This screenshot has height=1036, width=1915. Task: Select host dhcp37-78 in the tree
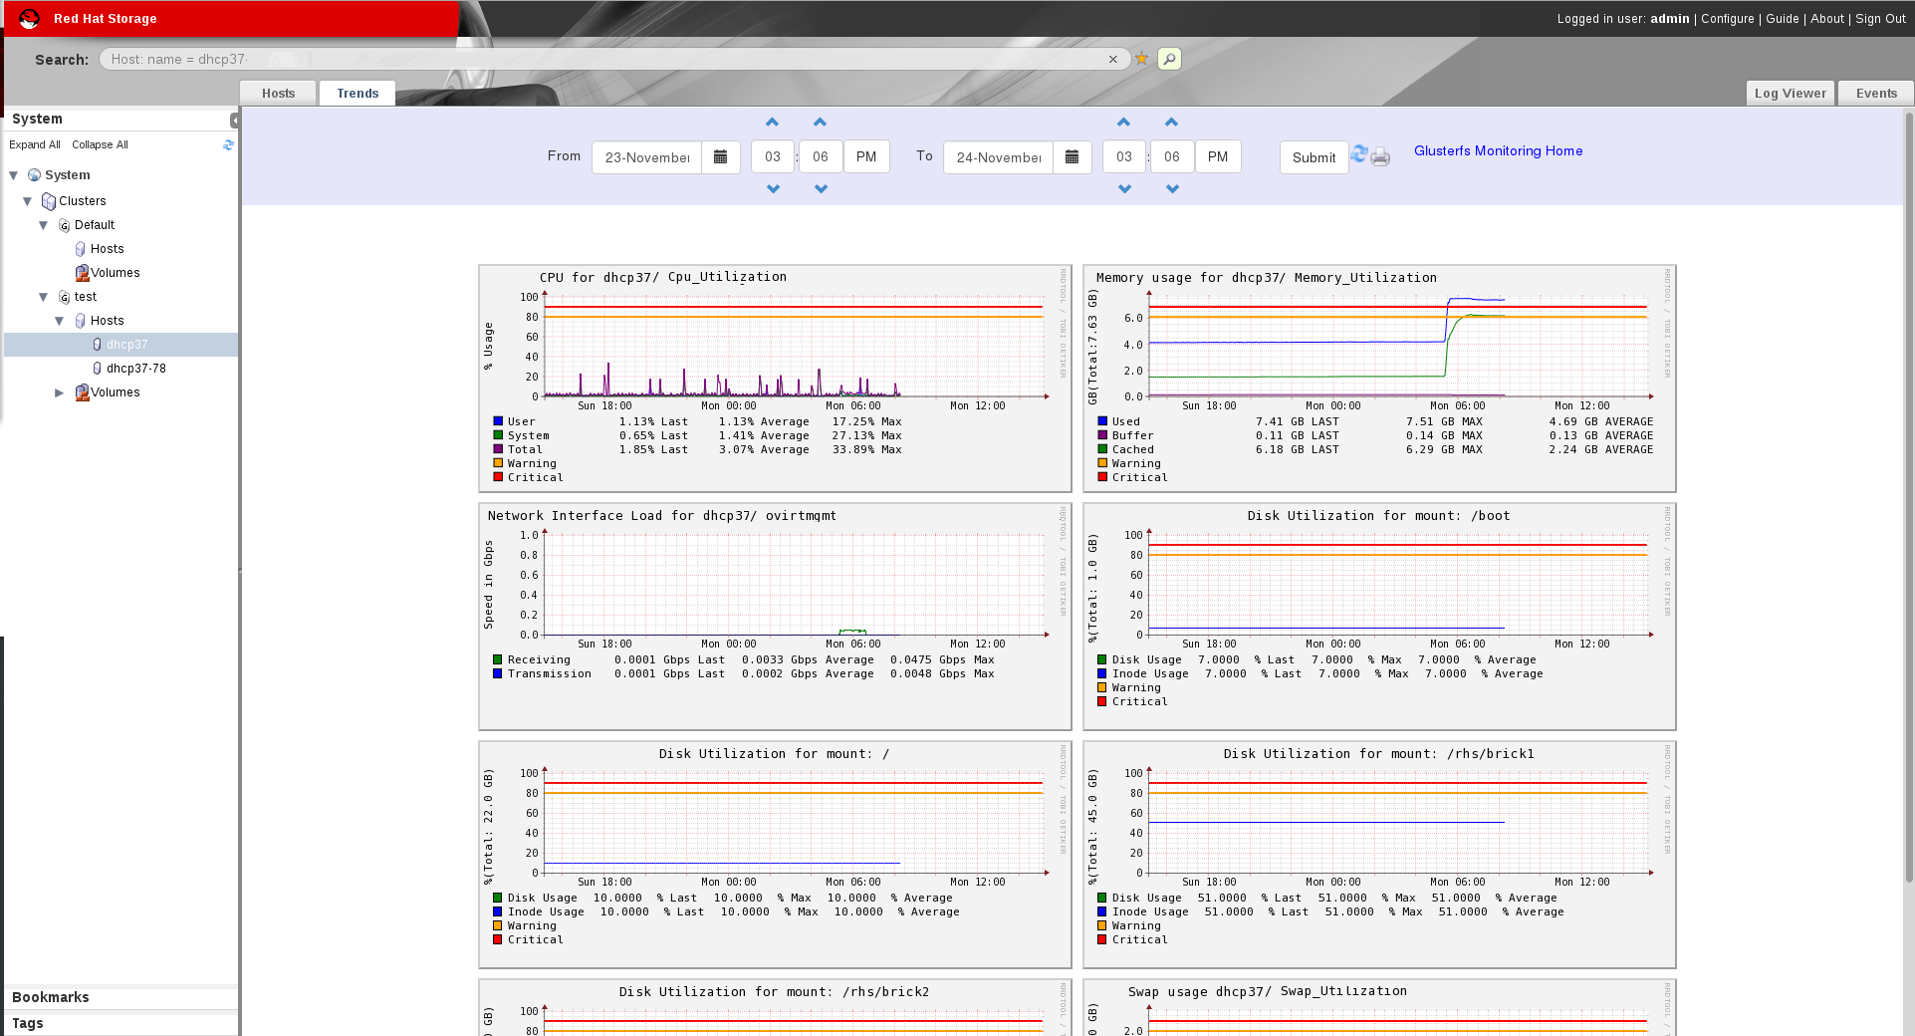136,369
